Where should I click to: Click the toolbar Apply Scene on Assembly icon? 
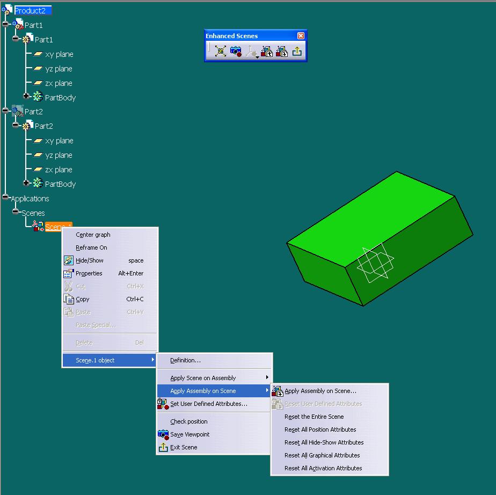click(x=267, y=51)
